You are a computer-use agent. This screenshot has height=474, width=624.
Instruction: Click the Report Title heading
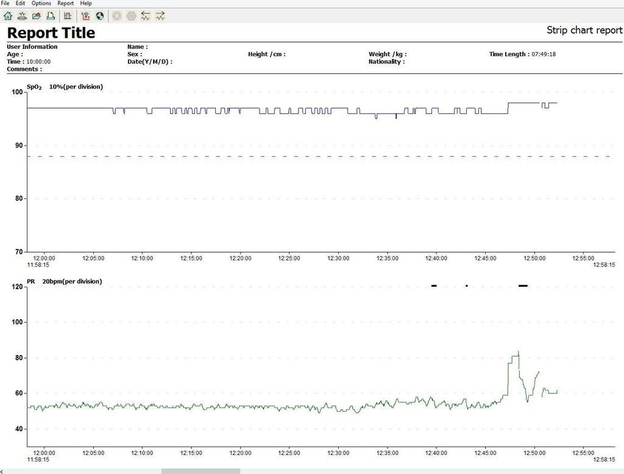(51, 33)
